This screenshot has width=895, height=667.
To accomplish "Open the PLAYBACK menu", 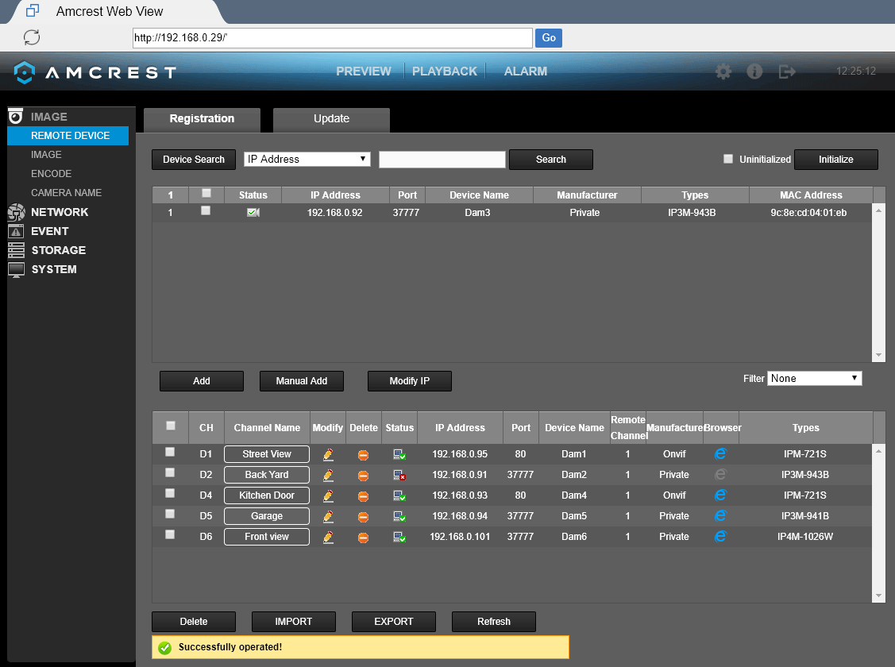I will (x=445, y=71).
